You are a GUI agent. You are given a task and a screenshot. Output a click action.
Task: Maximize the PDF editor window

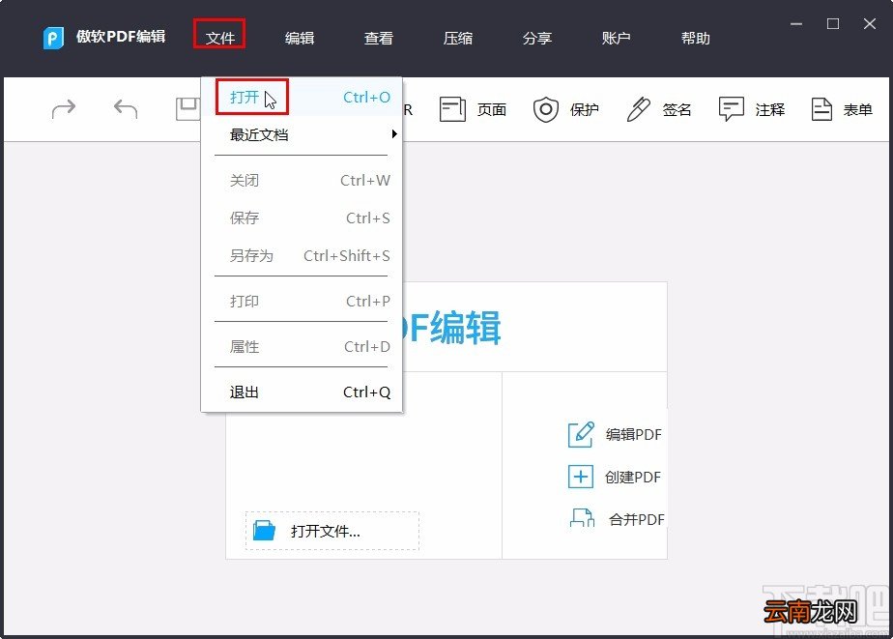[833, 24]
